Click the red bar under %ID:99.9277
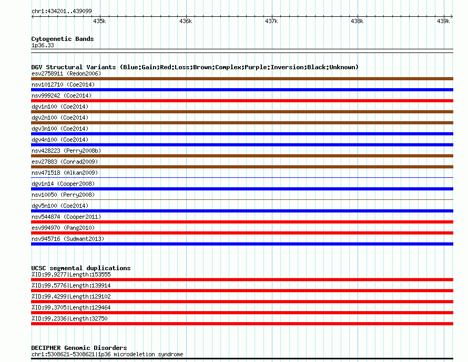This screenshot has width=468, height=362. point(242,280)
